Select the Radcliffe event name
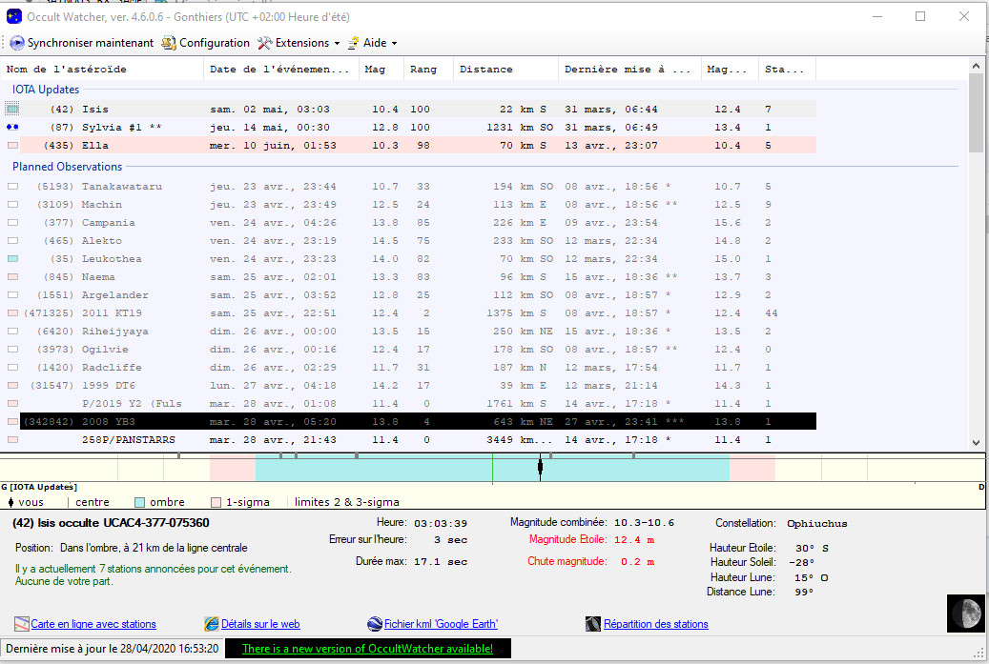Image resolution: width=989 pixels, height=664 pixels. (x=112, y=368)
